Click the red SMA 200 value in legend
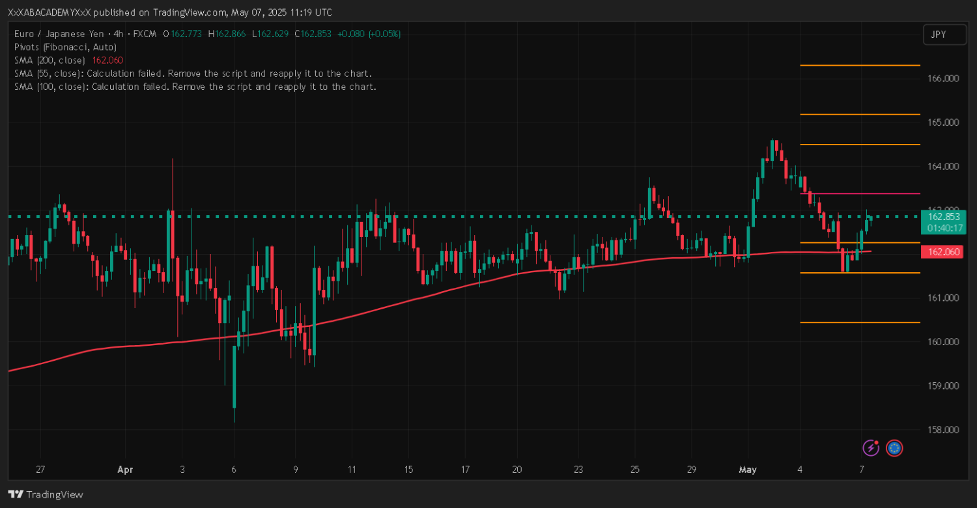 [x=107, y=60]
